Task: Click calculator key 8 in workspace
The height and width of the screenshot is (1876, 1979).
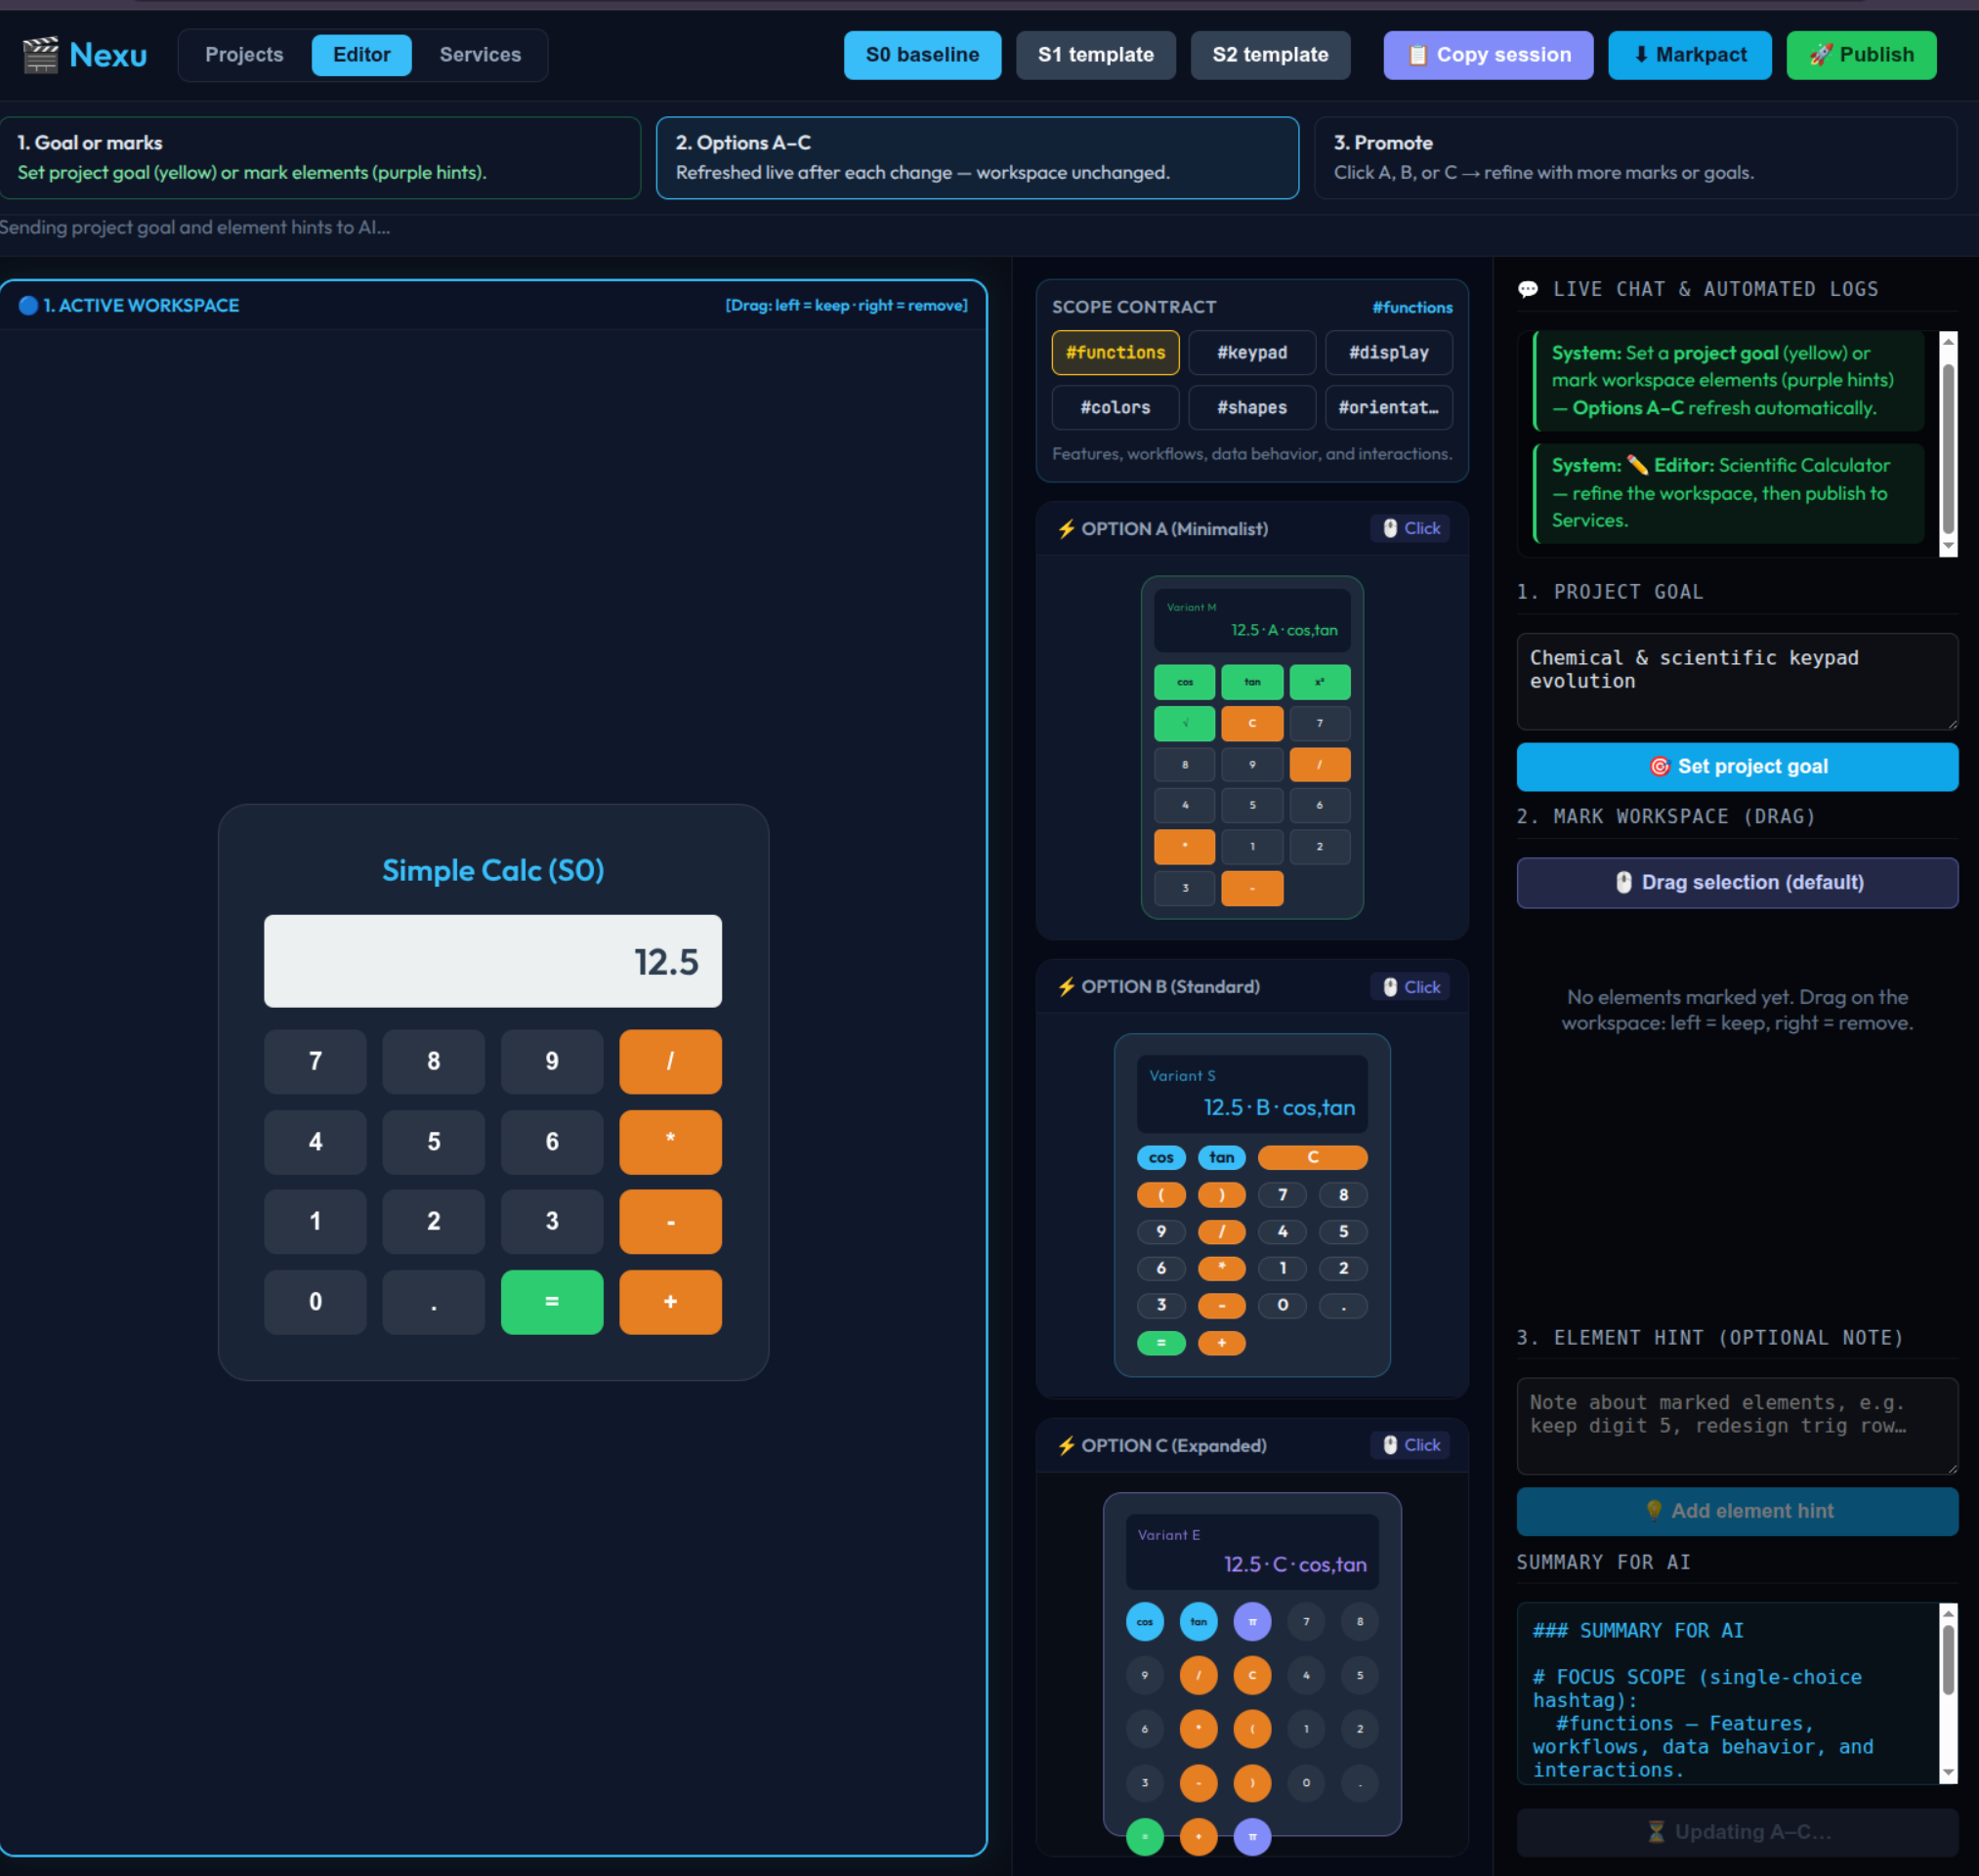Action: point(433,1061)
